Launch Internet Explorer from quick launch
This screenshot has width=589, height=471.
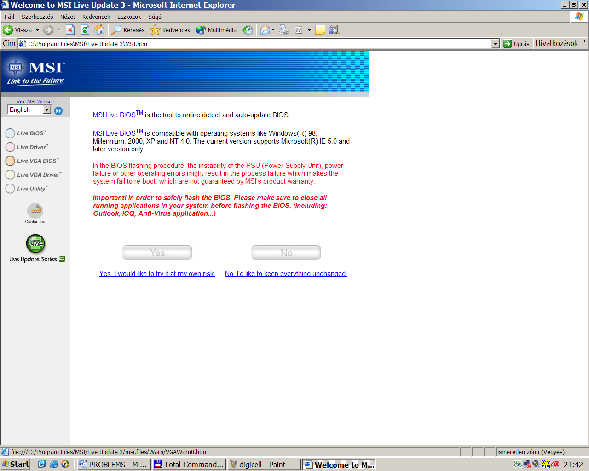(x=54, y=464)
